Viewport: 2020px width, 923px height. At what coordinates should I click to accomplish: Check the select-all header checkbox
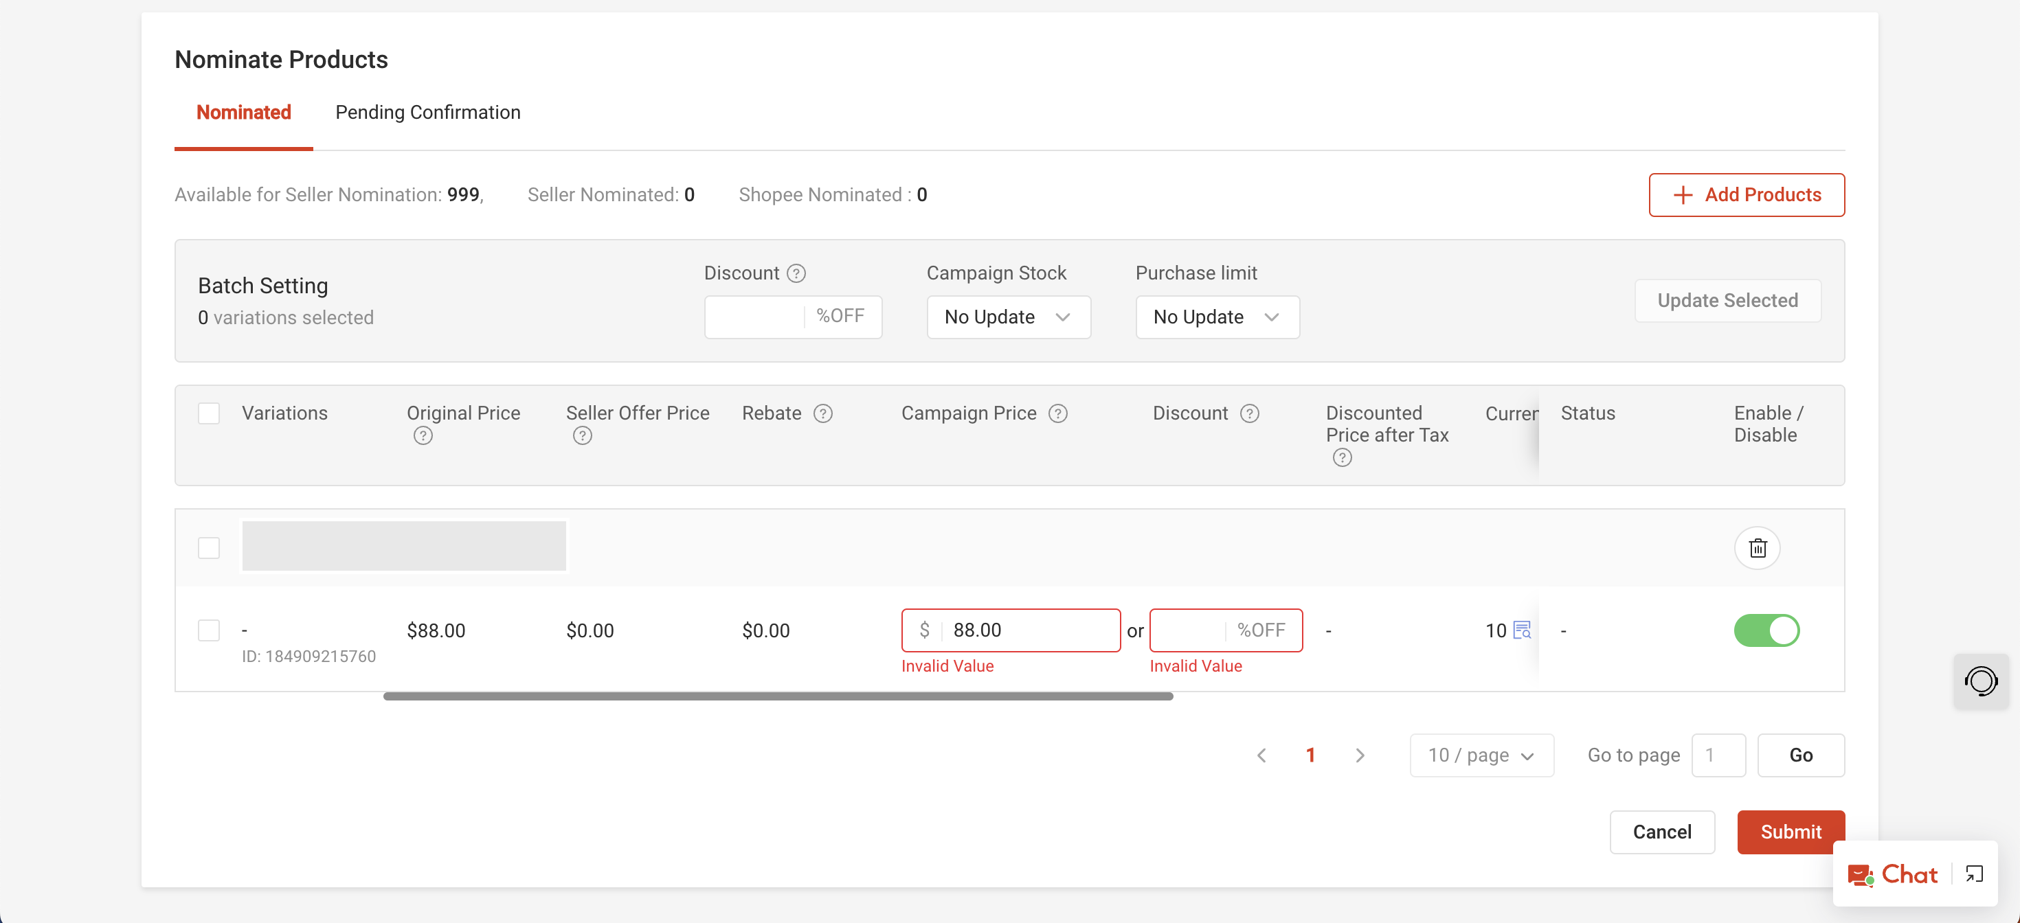click(x=209, y=413)
